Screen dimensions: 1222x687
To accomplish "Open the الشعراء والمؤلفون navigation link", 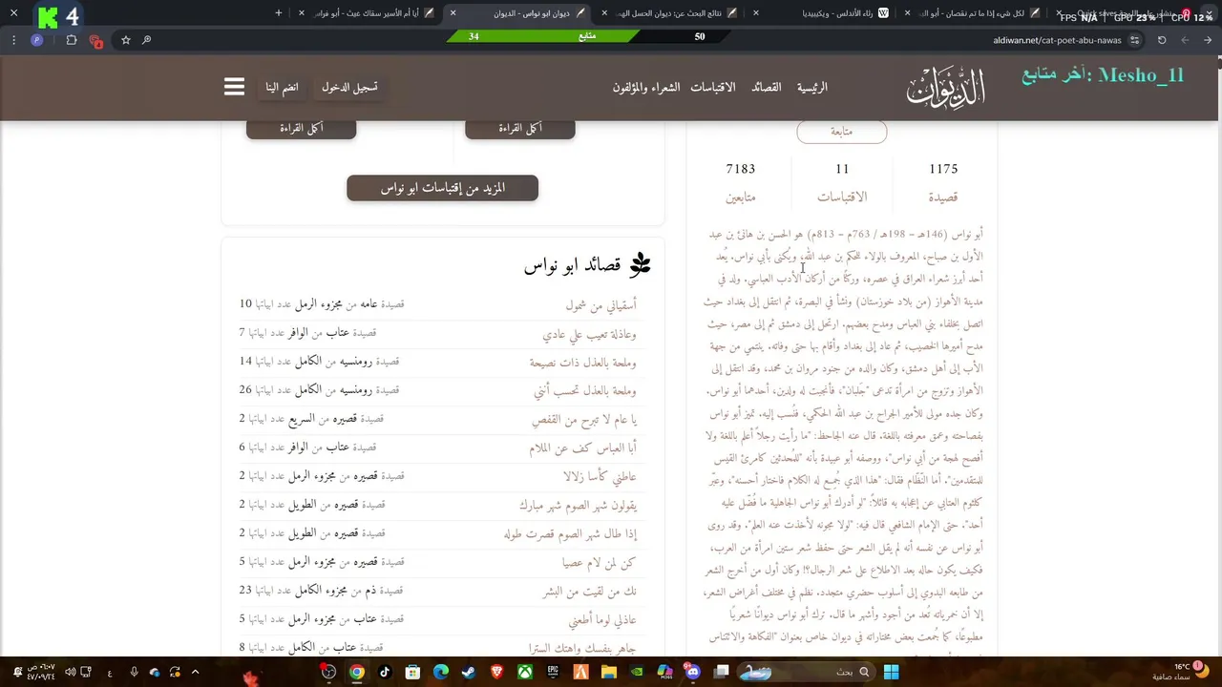I will [646, 87].
